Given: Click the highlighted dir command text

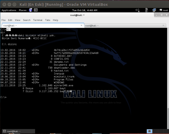Looking at the screenshot, I should click(x=8, y=29).
